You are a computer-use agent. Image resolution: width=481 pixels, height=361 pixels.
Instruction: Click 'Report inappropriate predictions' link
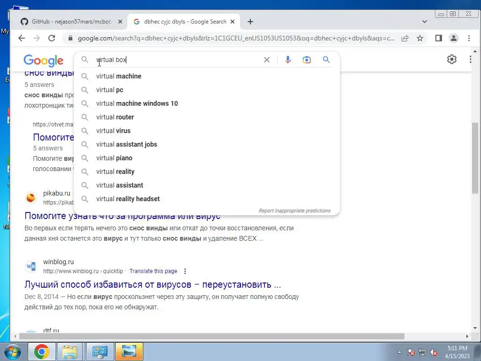[295, 211]
